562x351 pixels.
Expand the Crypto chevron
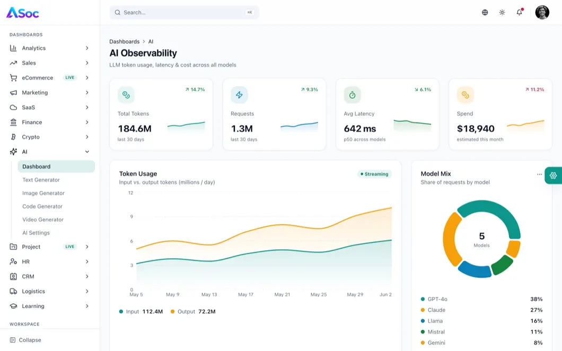pyautogui.click(x=87, y=137)
